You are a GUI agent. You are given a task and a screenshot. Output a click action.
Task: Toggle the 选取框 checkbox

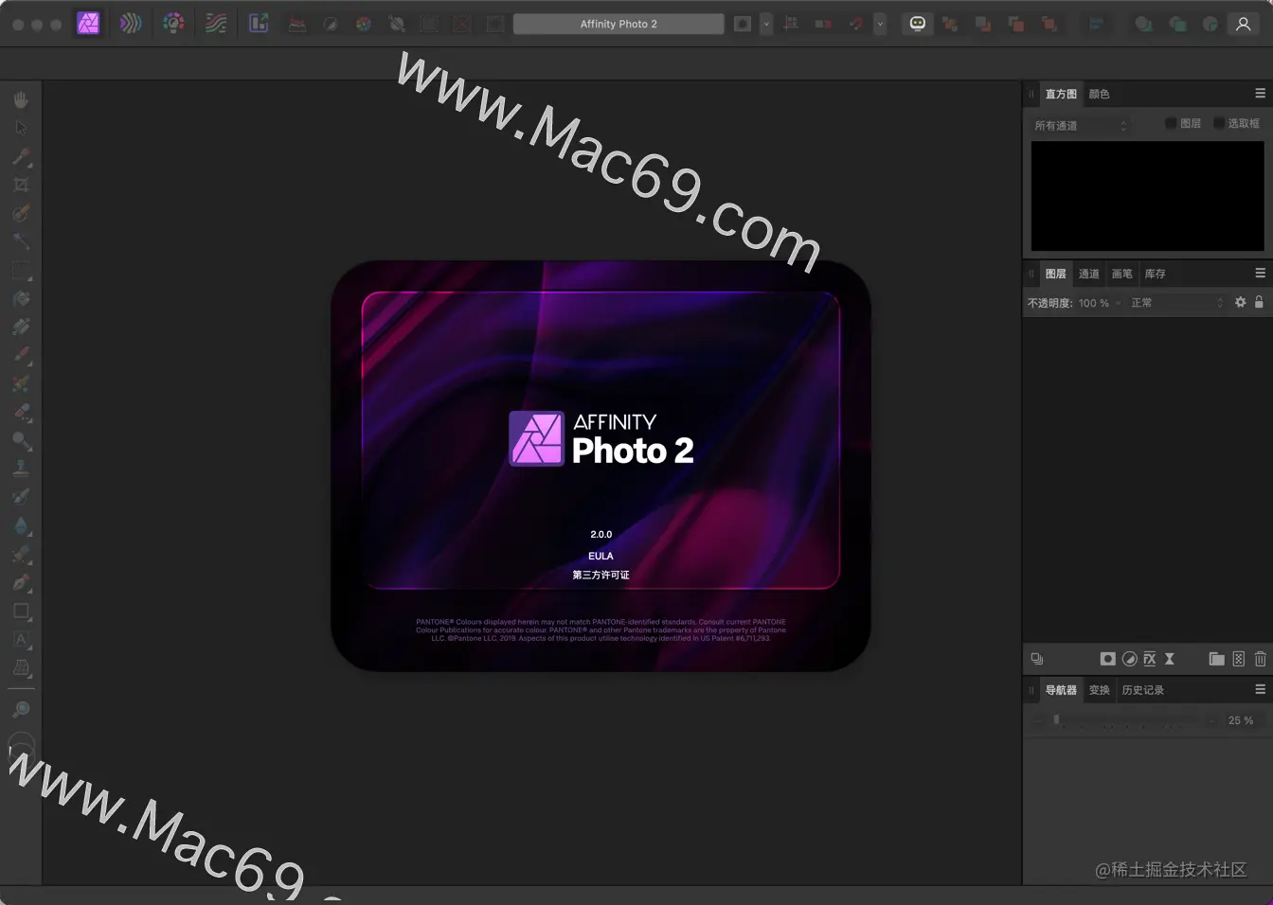point(1219,123)
